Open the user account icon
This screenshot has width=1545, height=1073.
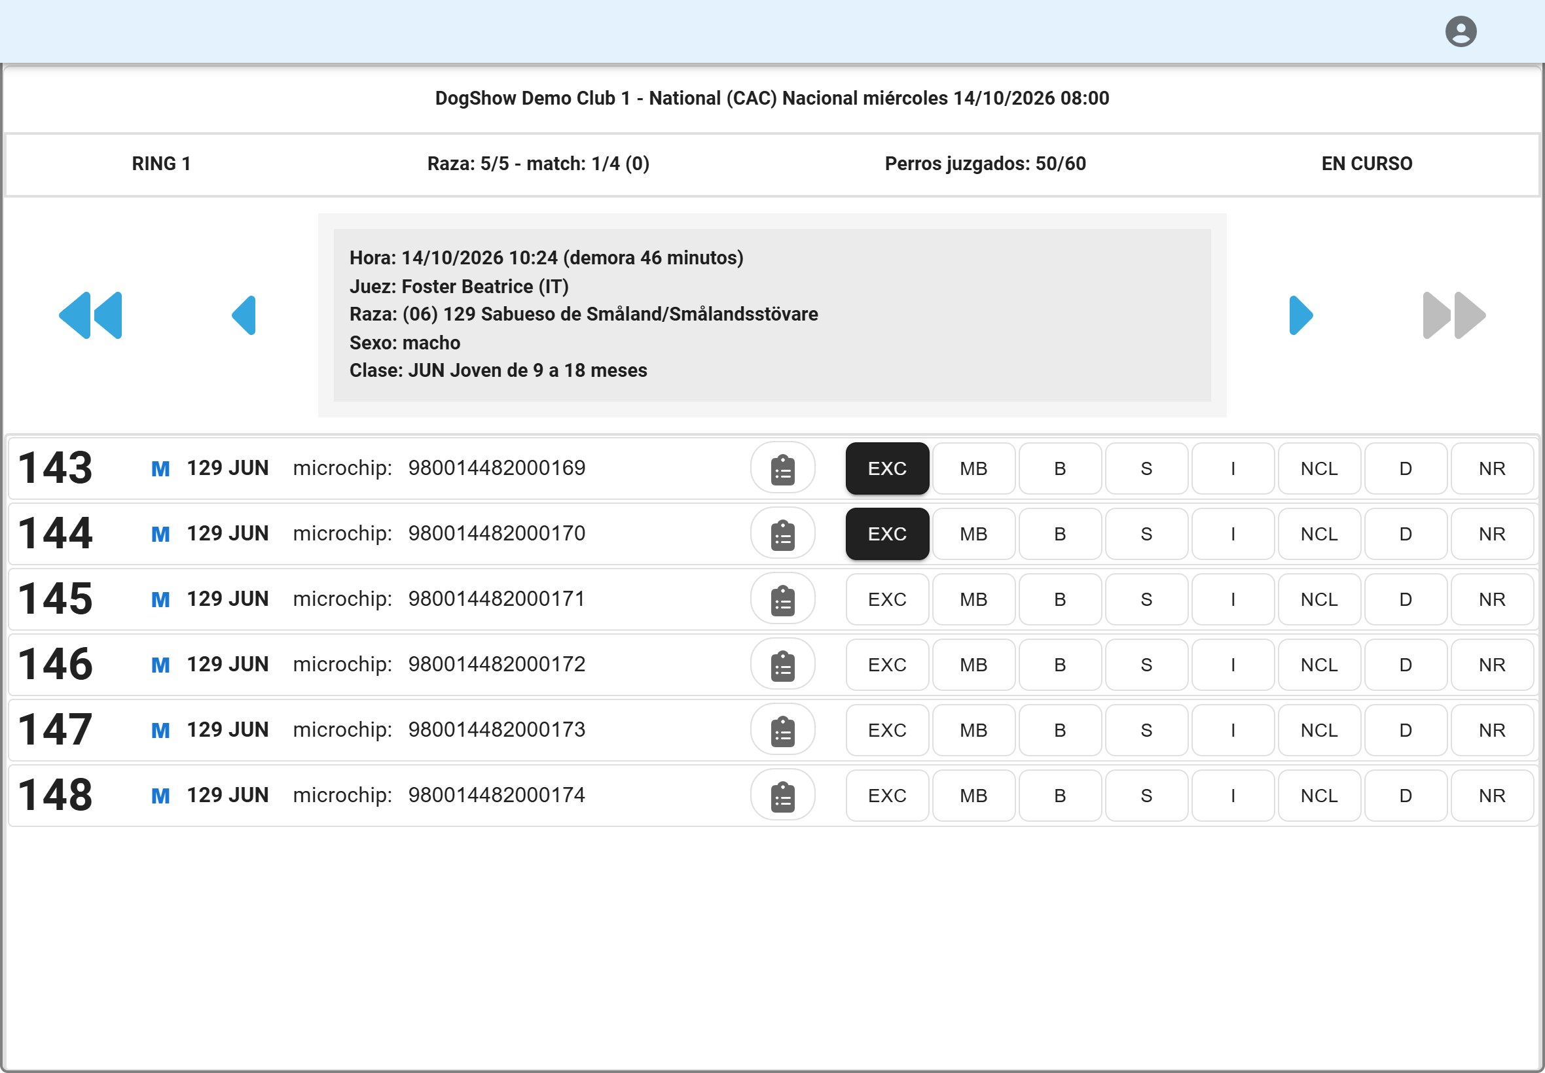[x=1461, y=31]
